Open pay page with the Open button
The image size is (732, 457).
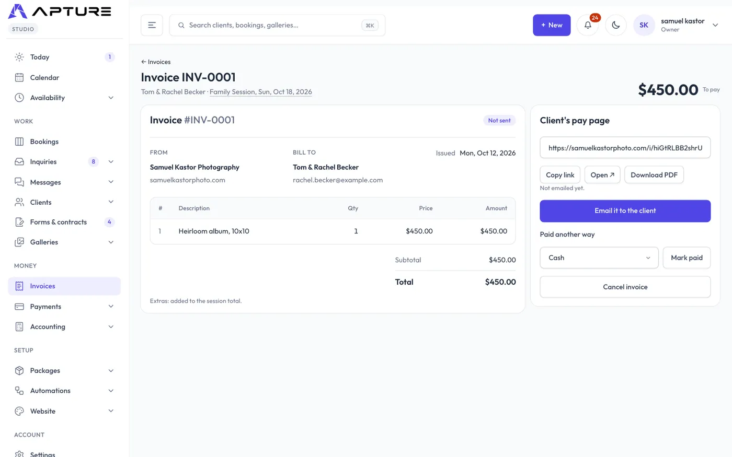point(602,175)
